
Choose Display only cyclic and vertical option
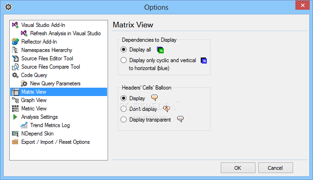(x=123, y=60)
